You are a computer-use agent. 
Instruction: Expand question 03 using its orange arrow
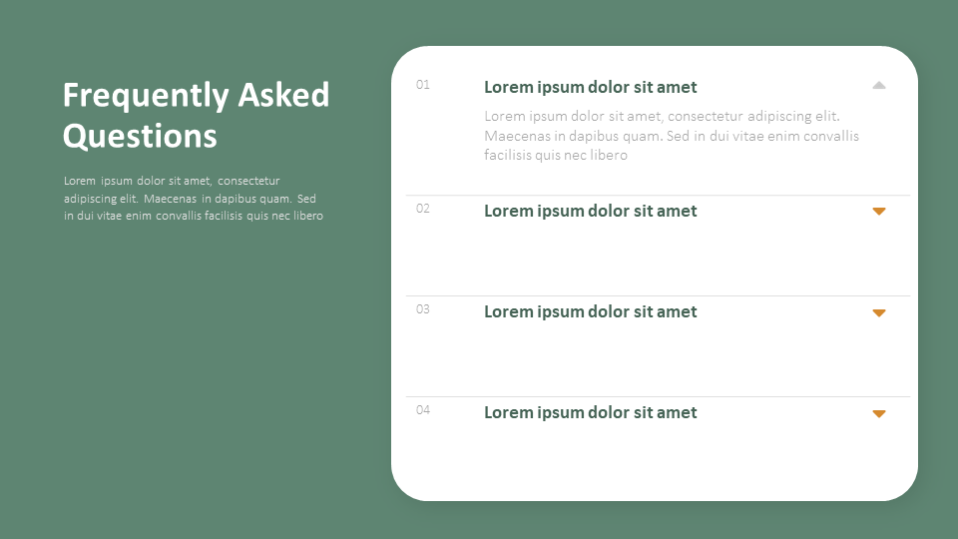(x=879, y=312)
